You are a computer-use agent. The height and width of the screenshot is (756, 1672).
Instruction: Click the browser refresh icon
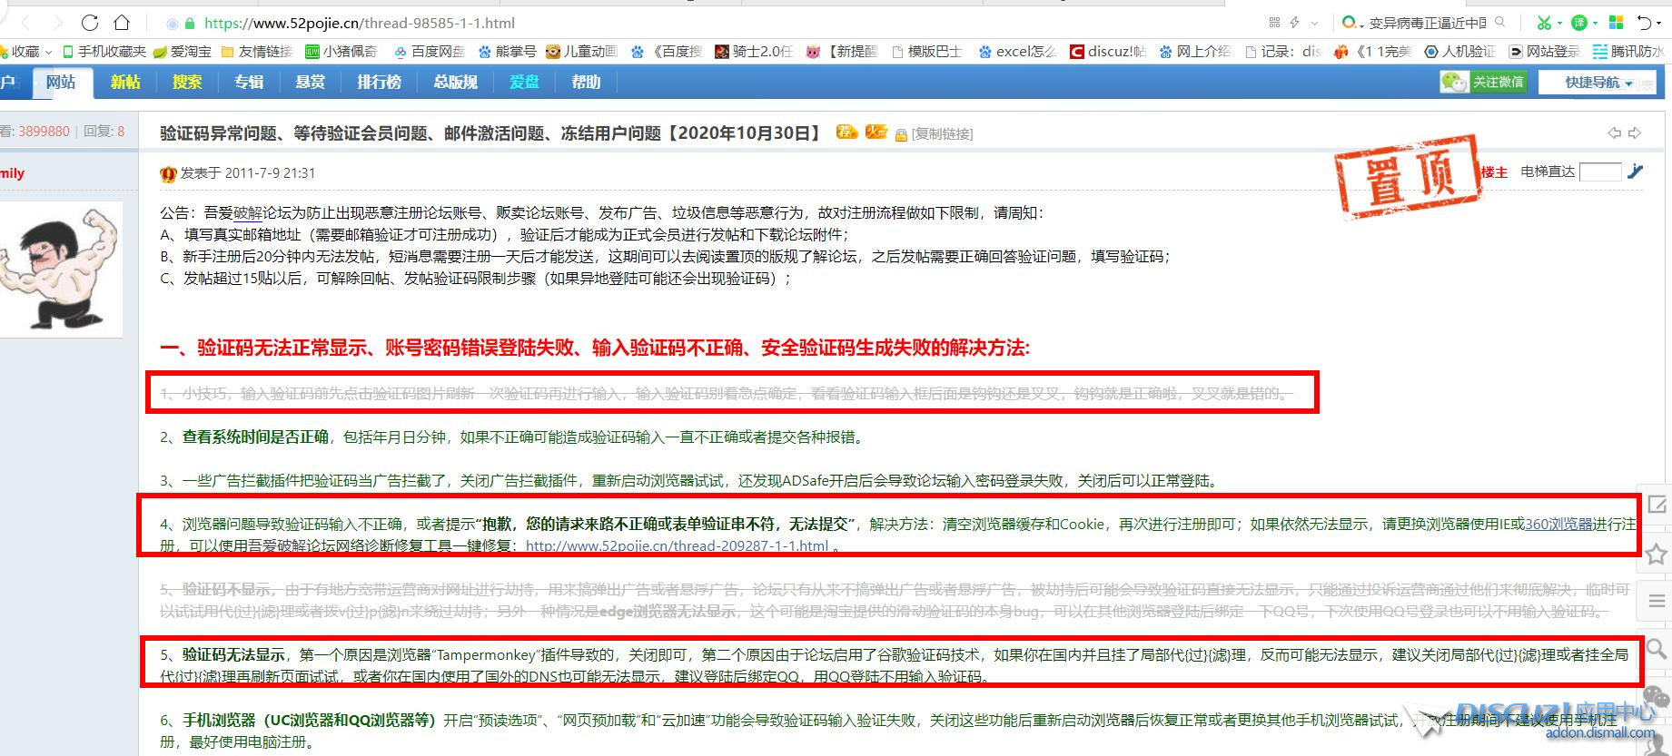point(89,23)
